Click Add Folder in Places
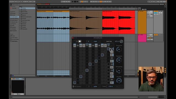This screenshot has width=176, height=99. [15, 41]
